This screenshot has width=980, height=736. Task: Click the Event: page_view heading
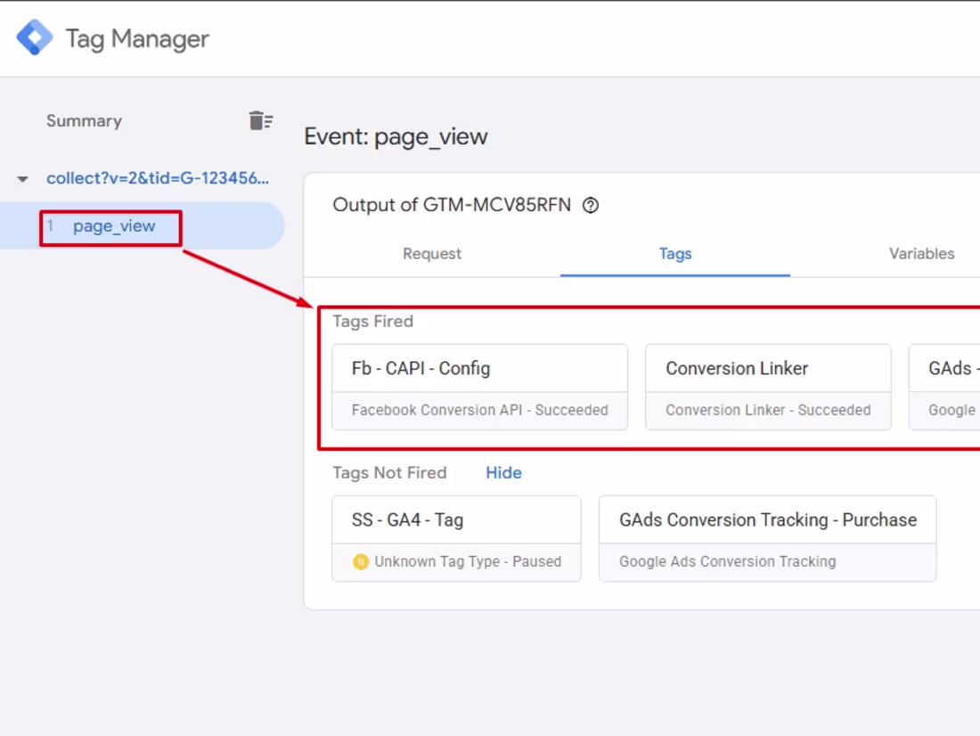tap(396, 136)
